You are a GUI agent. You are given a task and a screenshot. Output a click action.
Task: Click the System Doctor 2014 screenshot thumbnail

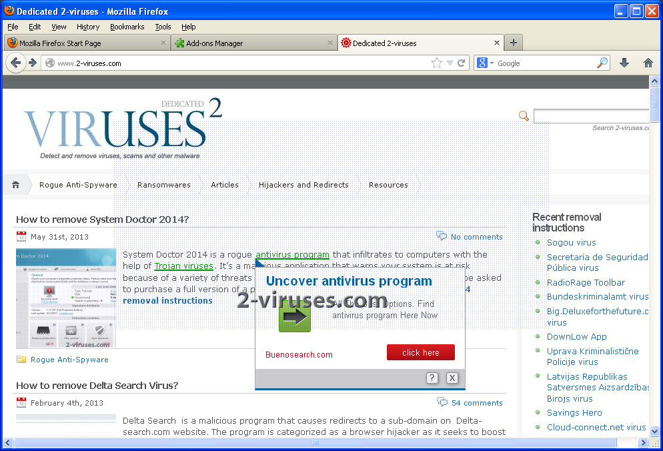point(66,298)
